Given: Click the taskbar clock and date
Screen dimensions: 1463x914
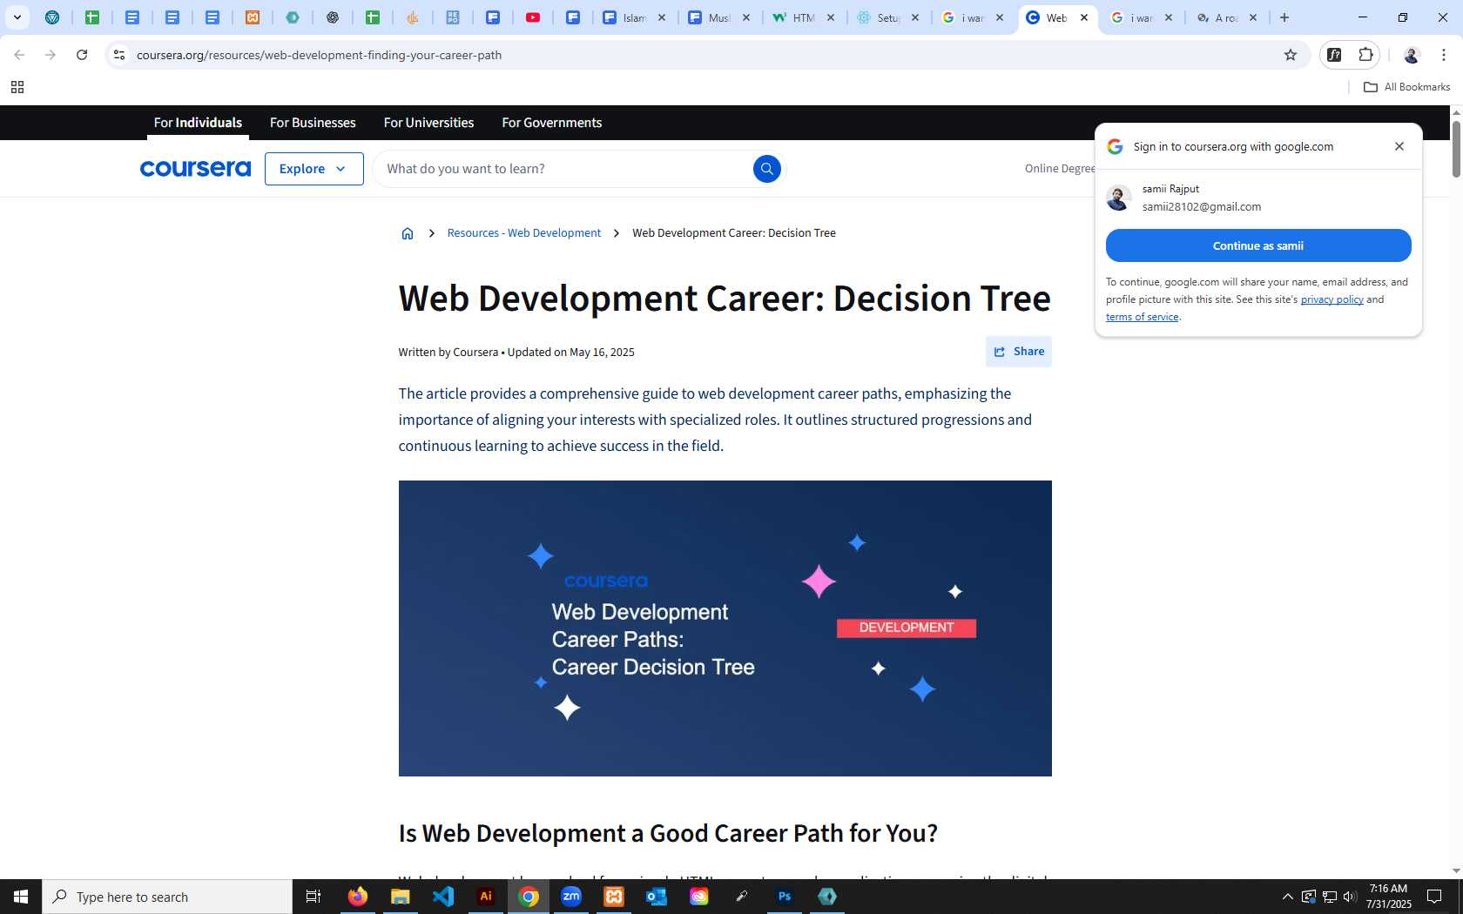Looking at the screenshot, I should (x=1389, y=897).
